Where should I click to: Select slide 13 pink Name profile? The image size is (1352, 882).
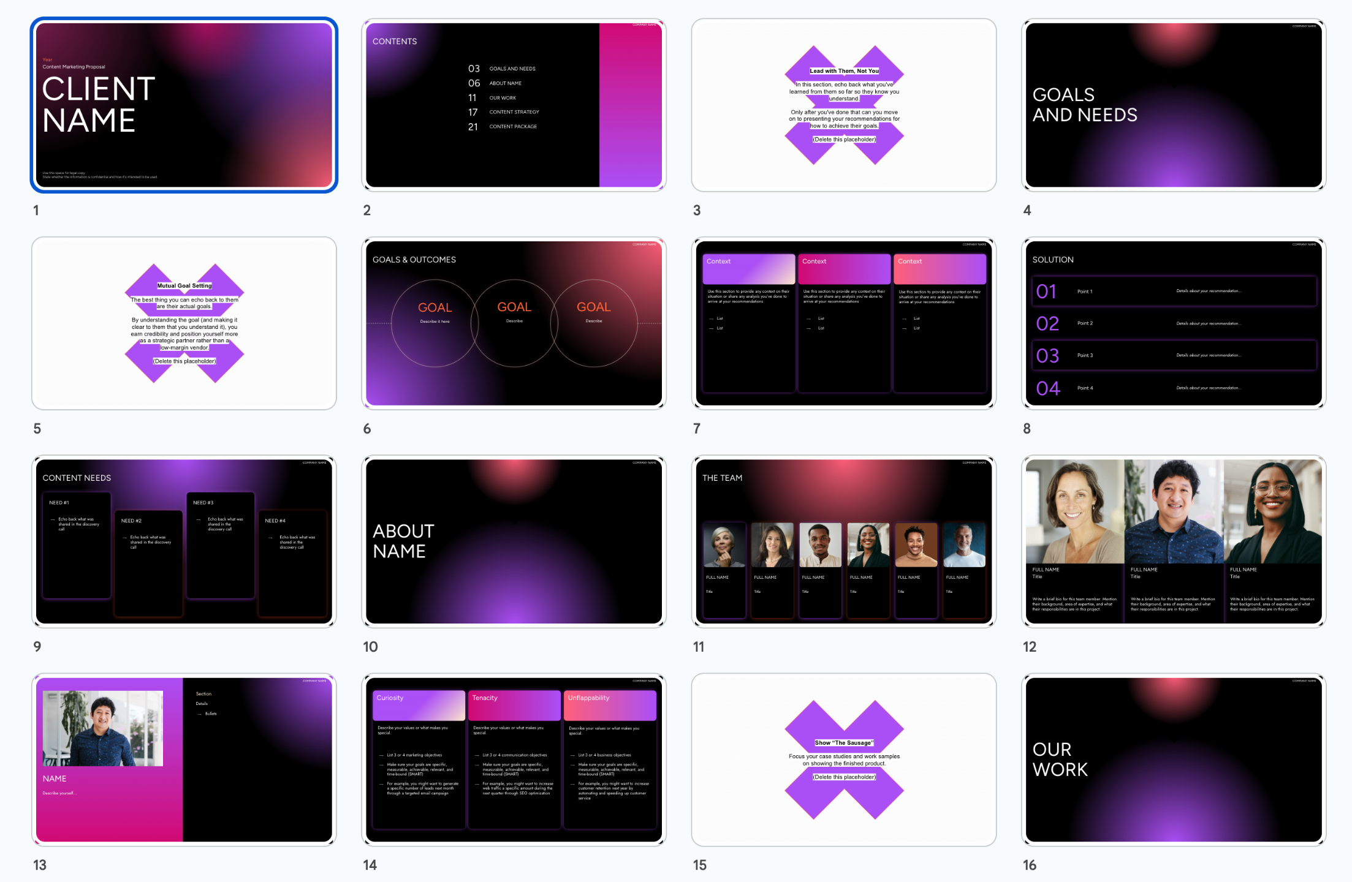pos(184,759)
